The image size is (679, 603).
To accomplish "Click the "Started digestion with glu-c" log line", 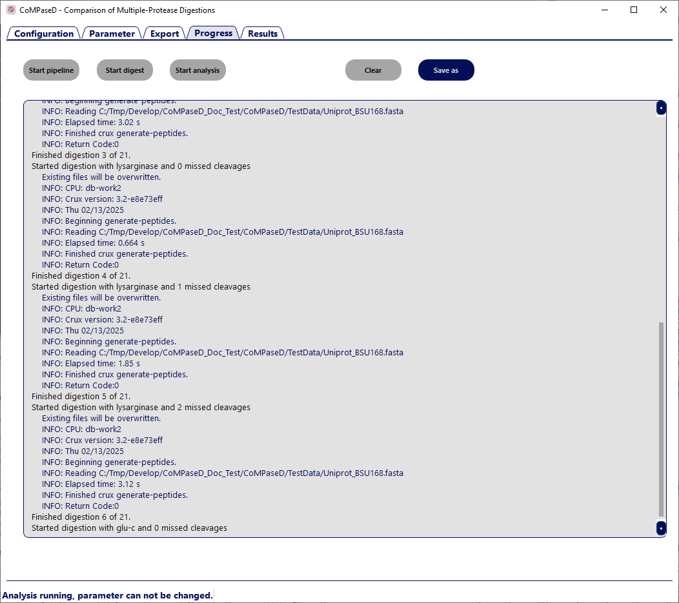I will point(129,528).
